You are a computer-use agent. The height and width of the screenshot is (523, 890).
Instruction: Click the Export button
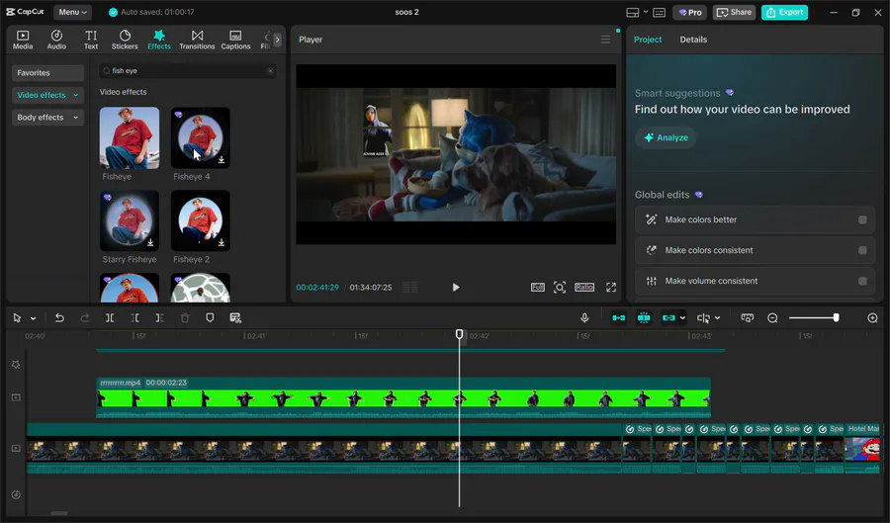[784, 12]
